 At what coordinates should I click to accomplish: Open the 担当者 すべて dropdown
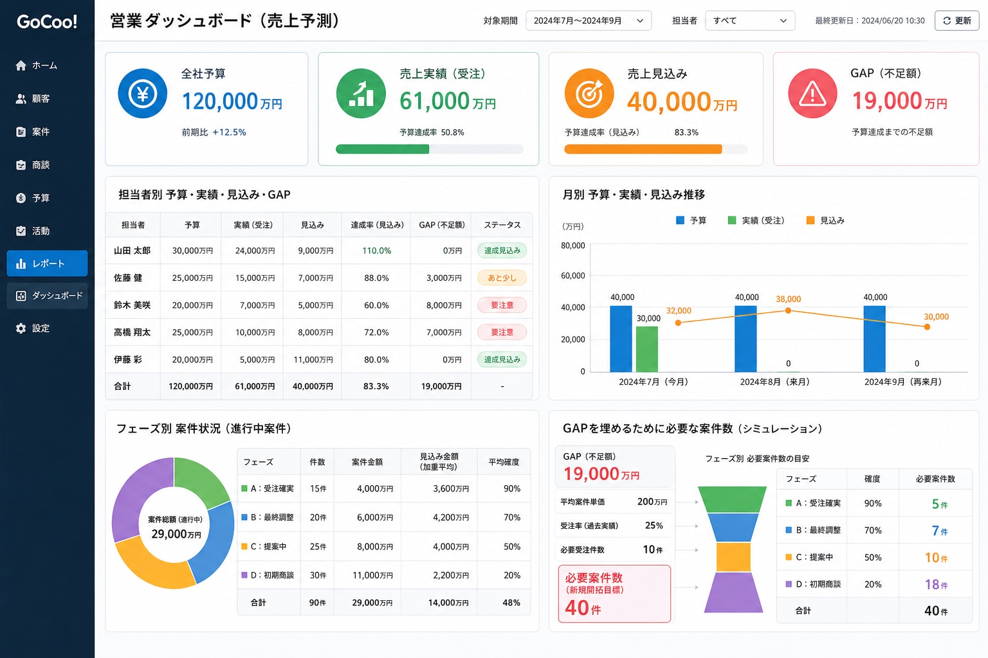tap(750, 21)
